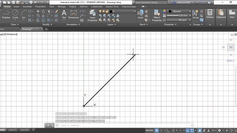The width and height of the screenshot is (237, 133).
Task: Toggle ortho mode in status bar
Action: (x=168, y=130)
